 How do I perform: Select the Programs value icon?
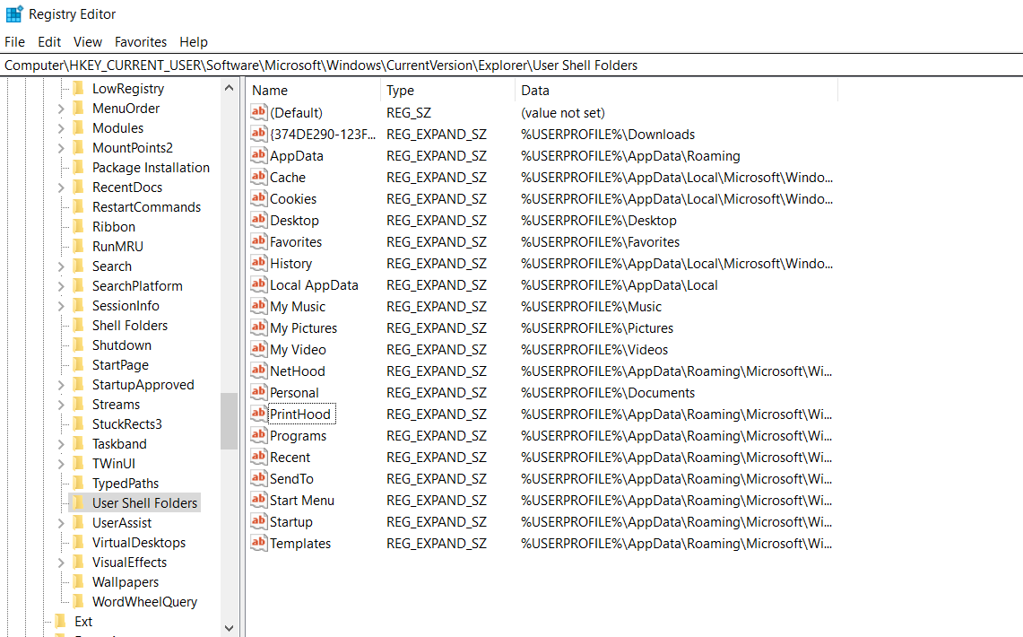(259, 435)
